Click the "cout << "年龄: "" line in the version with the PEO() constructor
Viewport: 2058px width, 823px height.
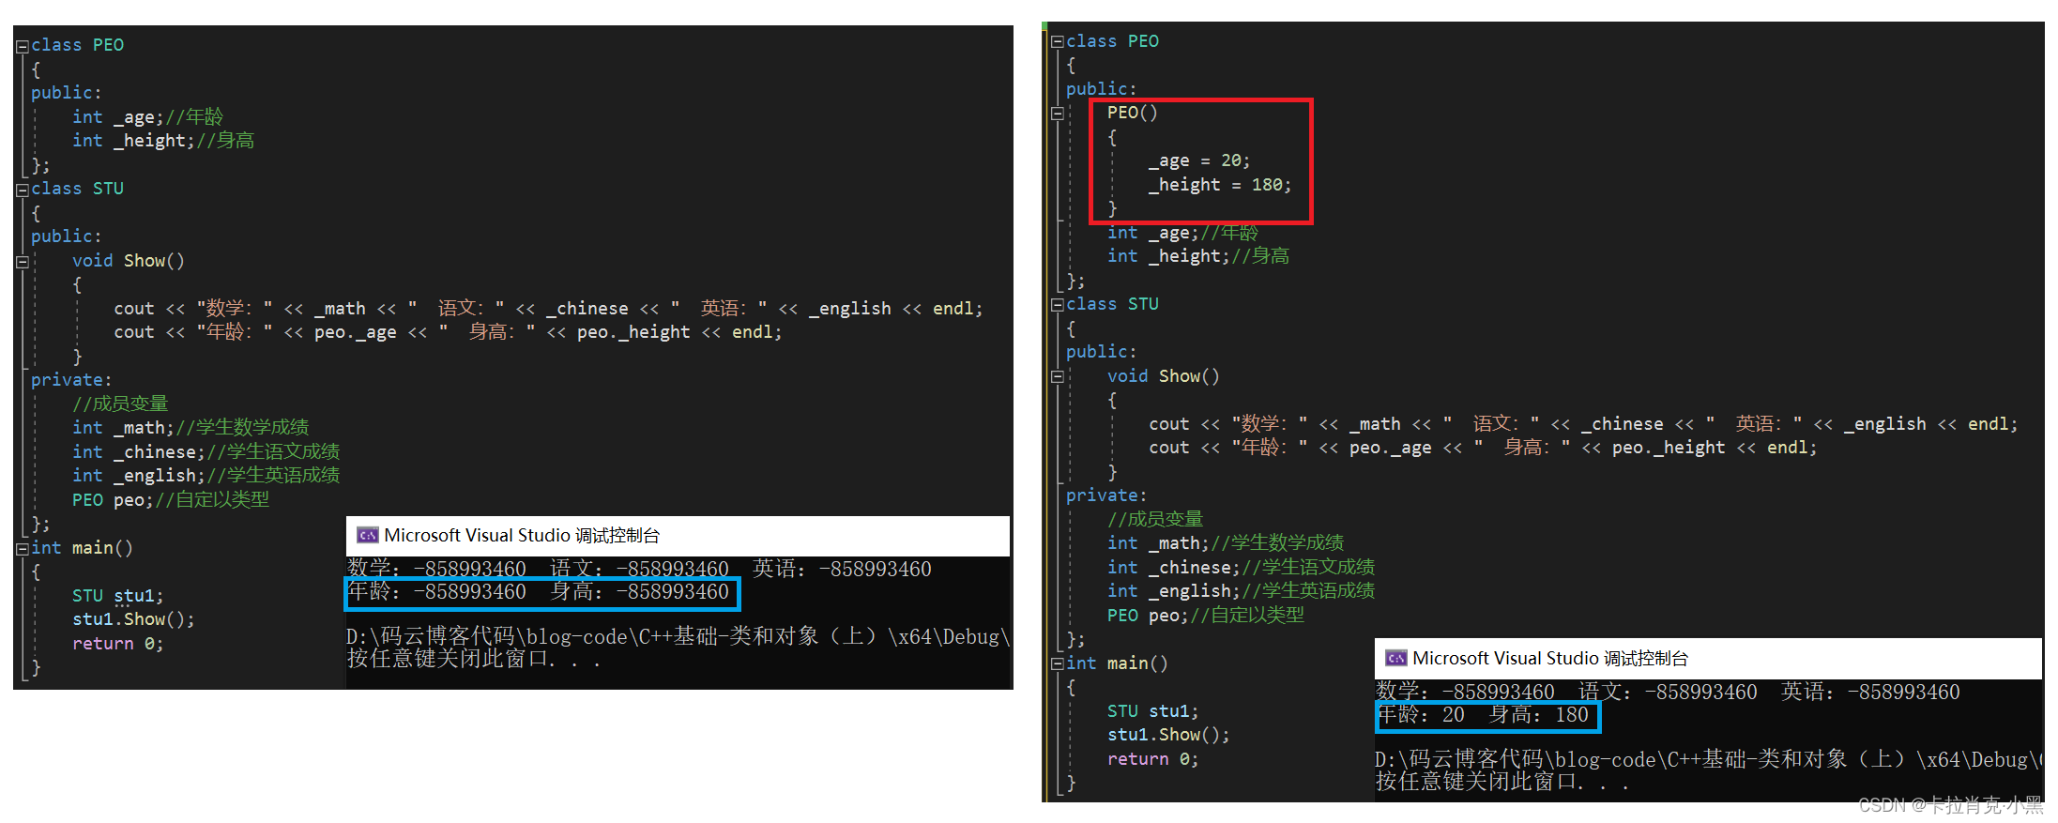pos(1483,448)
